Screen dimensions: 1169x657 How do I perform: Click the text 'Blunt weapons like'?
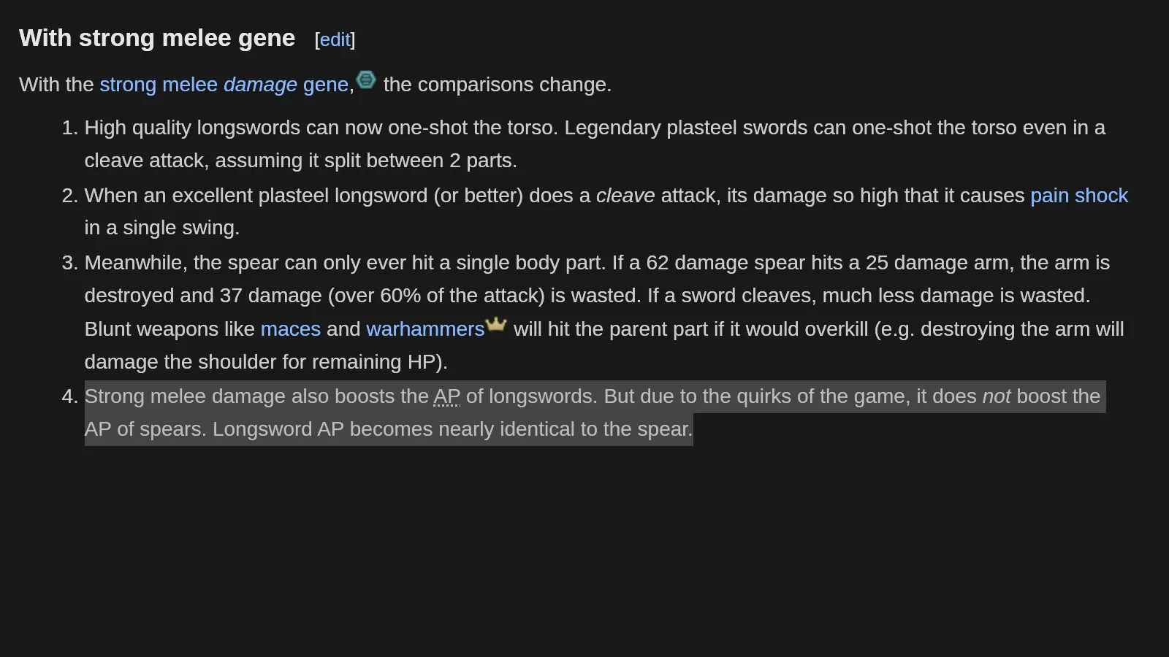tap(170, 329)
